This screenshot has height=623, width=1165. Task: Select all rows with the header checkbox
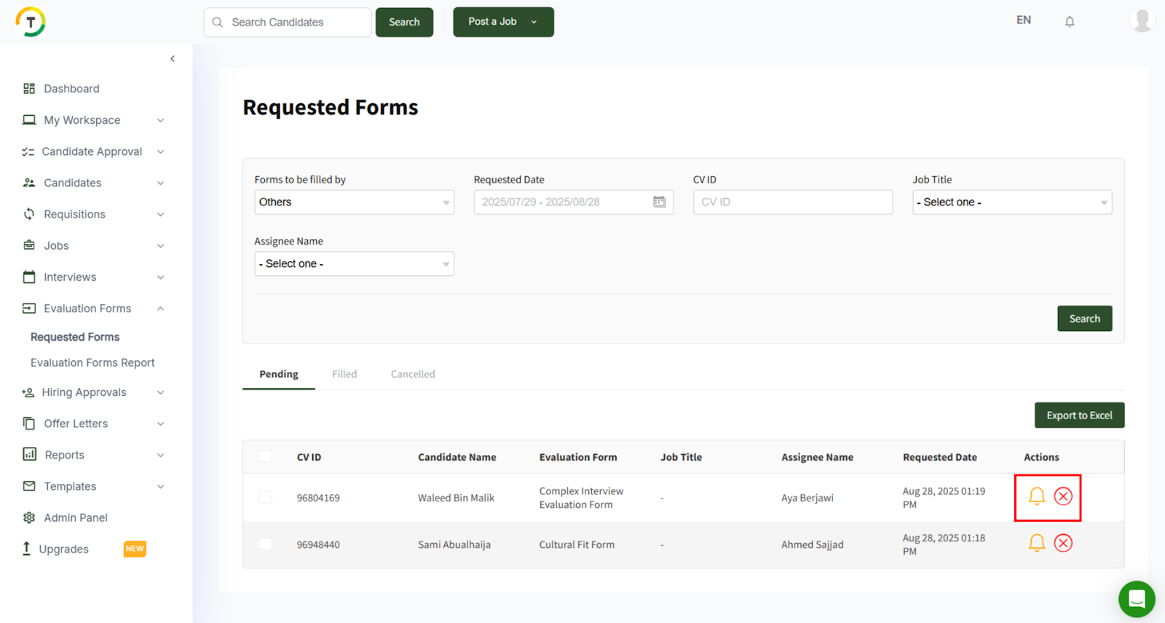tap(265, 456)
